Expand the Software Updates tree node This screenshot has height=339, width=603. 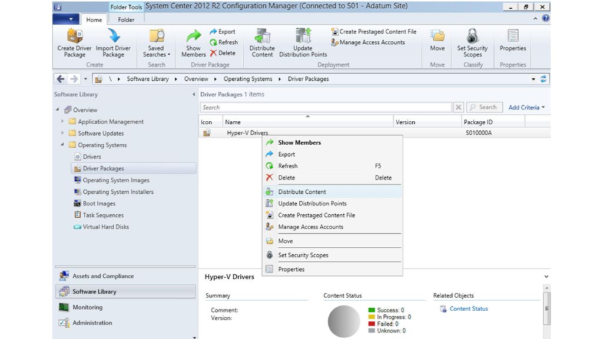click(x=62, y=133)
